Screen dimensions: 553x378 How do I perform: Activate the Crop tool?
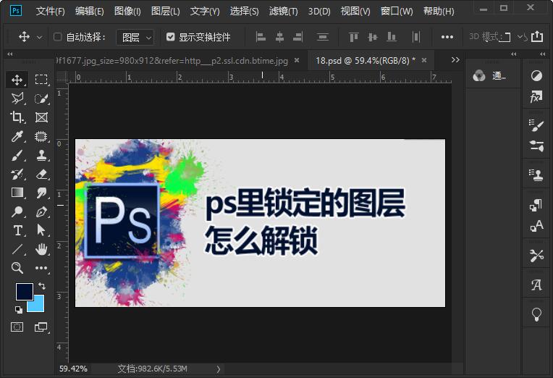(x=17, y=117)
